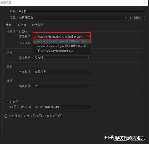Edit the project name field 未命名
Viewport: 149px width, 144px height.
click(x=81, y=11)
